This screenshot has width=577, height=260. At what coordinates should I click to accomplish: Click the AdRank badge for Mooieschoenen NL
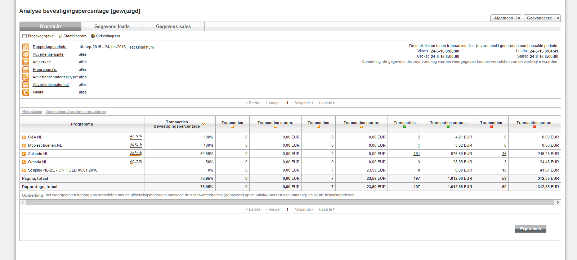point(136,145)
